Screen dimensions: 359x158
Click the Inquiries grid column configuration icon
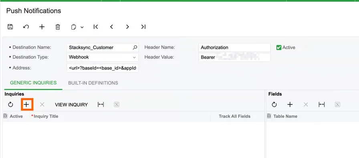[x=5, y=116]
